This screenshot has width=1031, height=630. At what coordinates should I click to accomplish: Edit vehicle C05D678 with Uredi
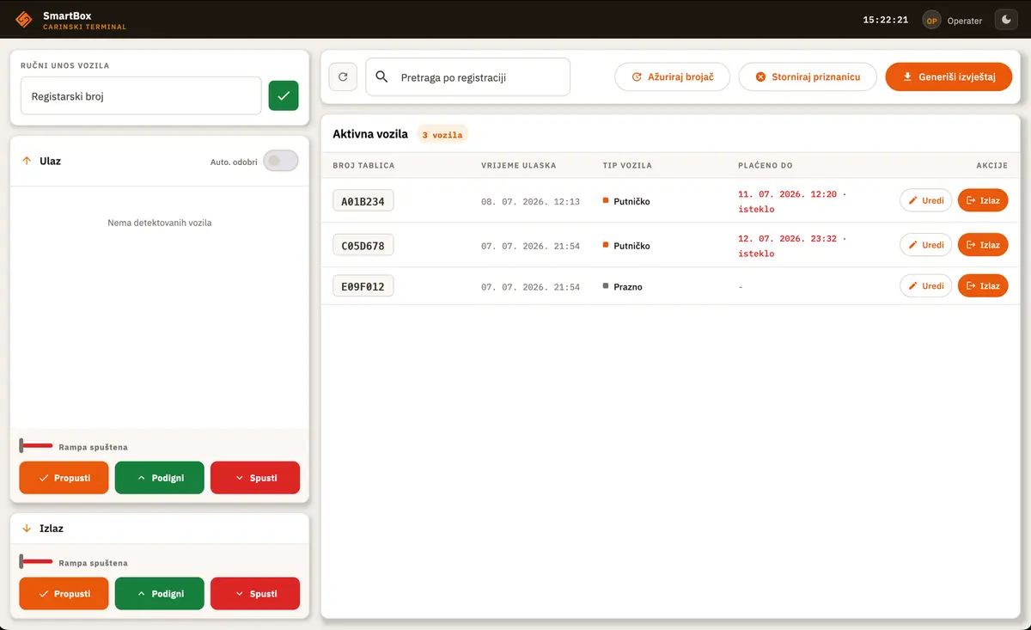point(925,245)
